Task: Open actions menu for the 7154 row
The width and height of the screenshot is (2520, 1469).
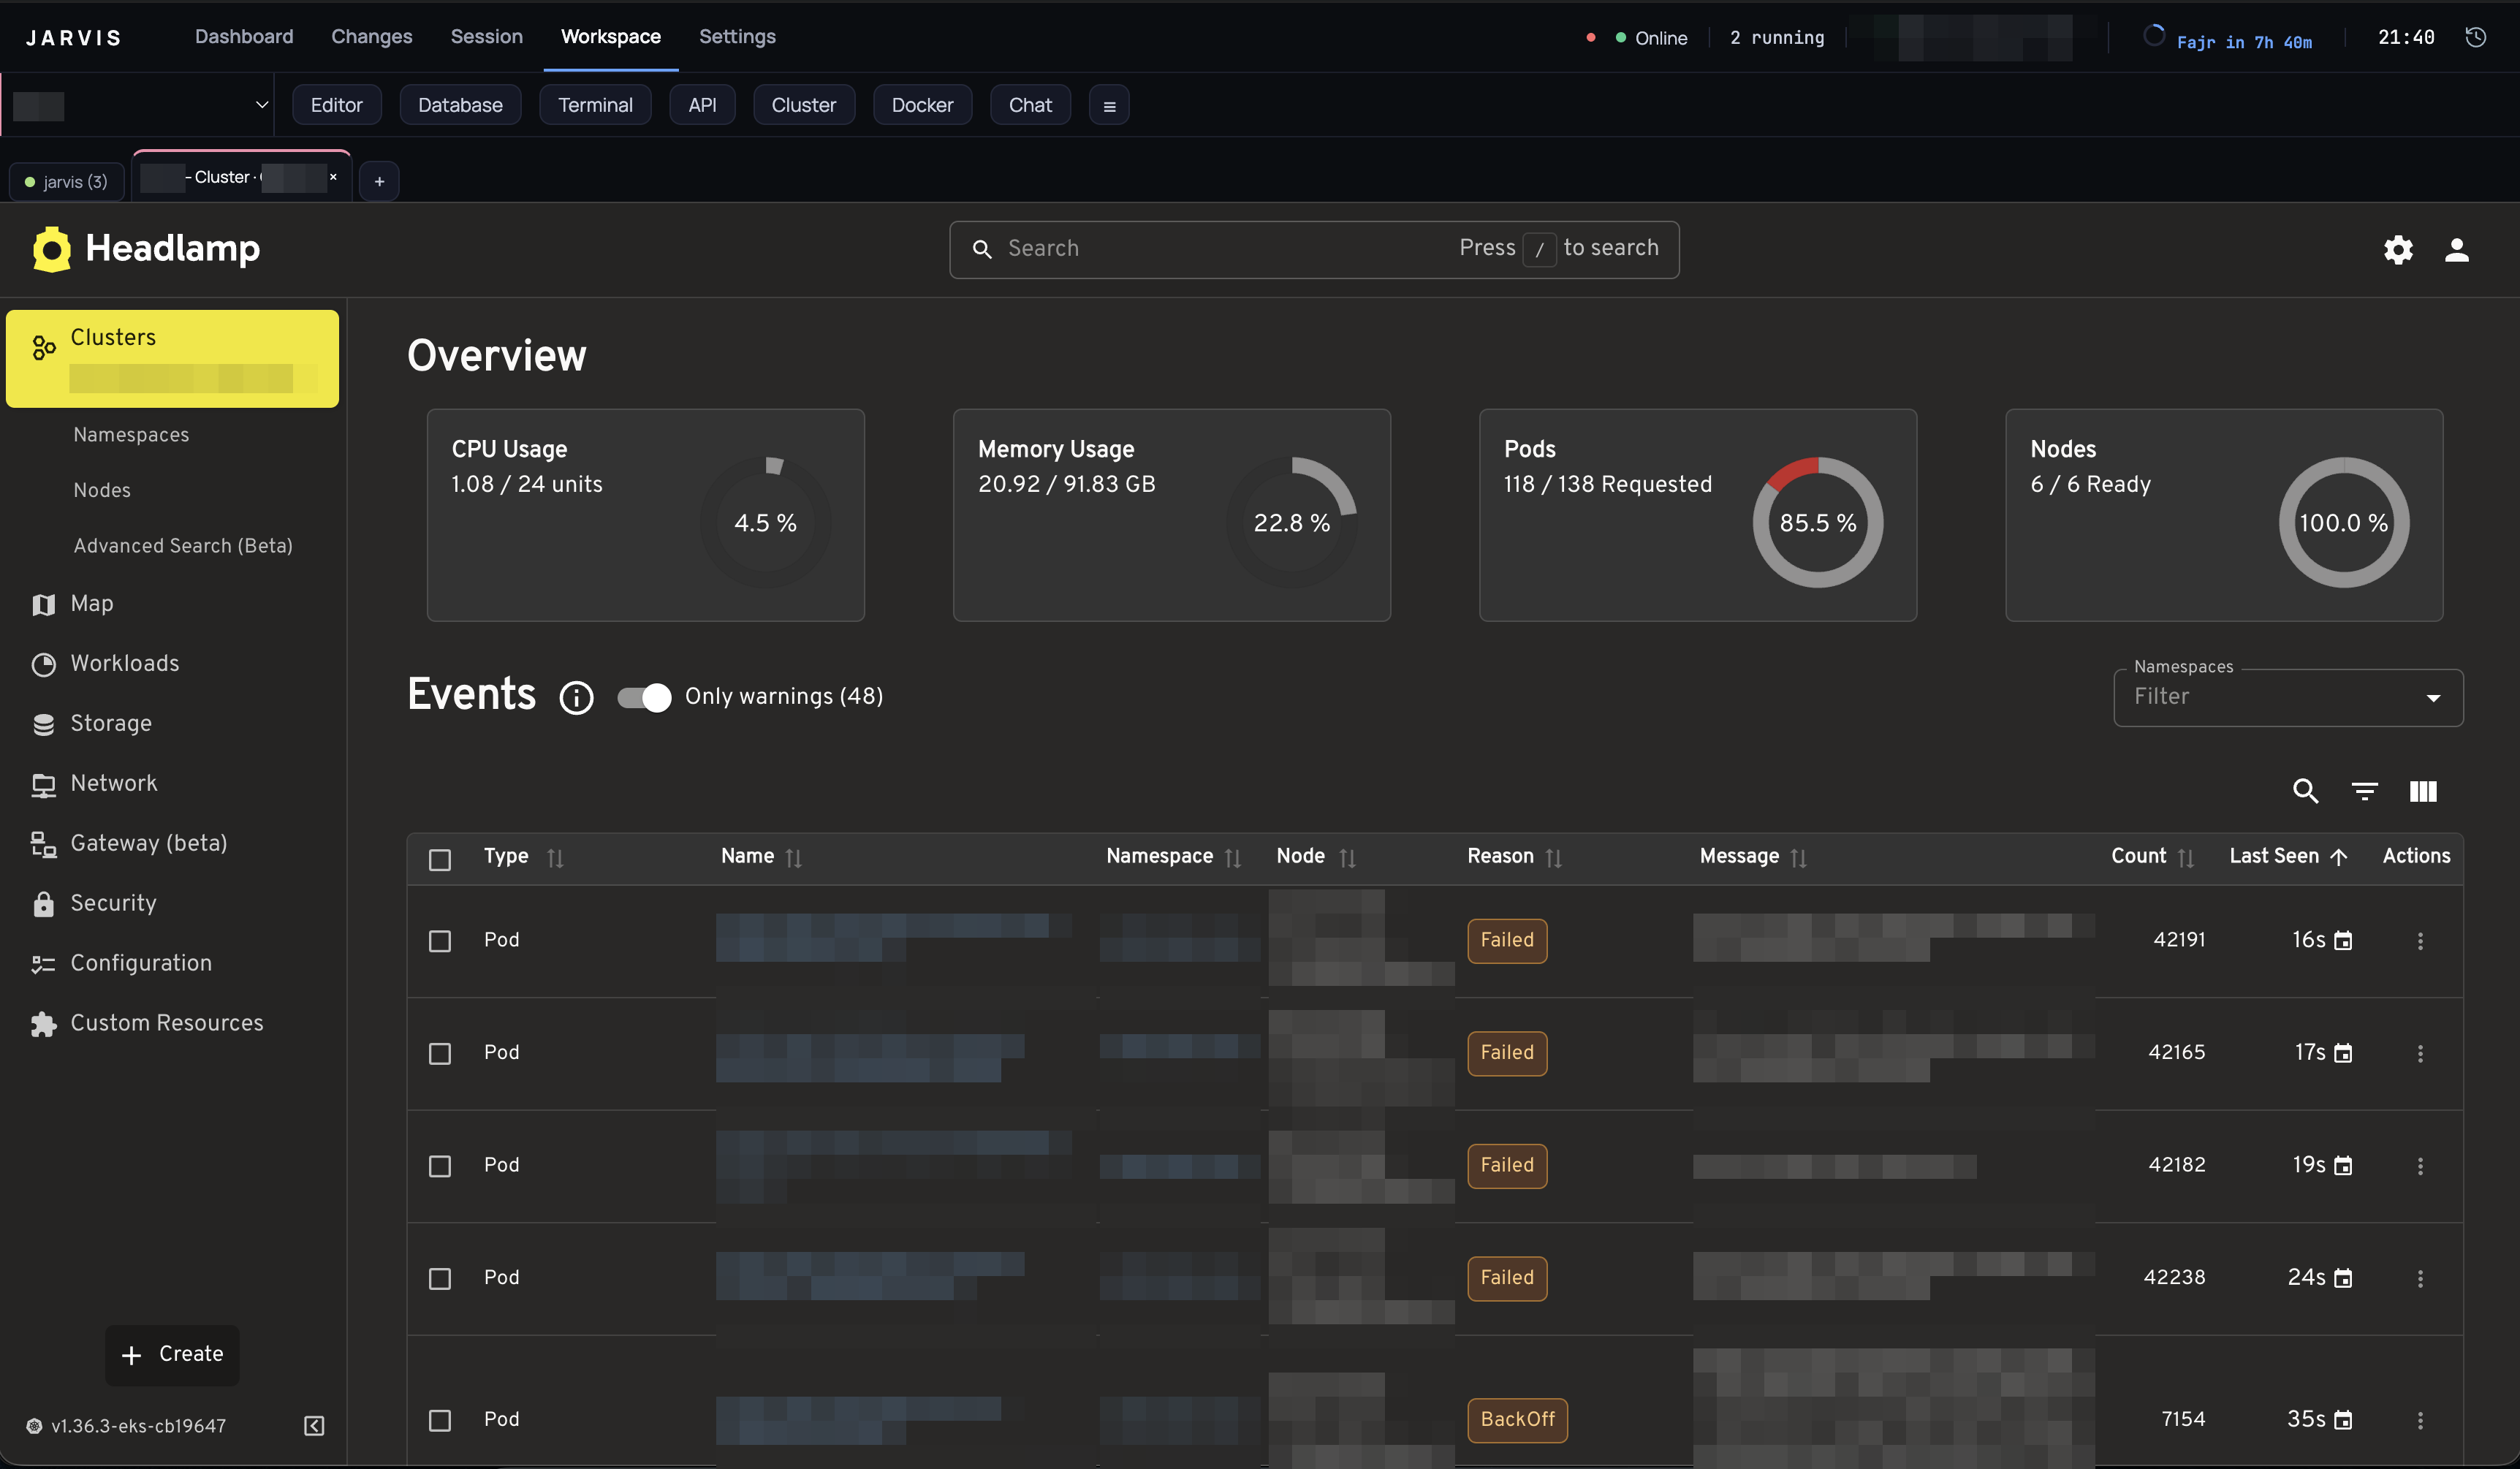Action: coord(2420,1420)
